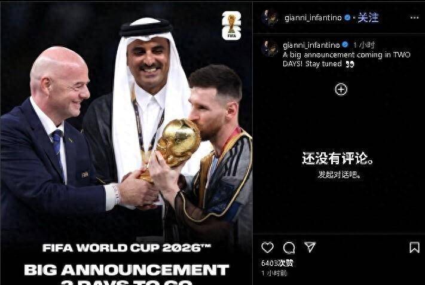Click the verified badge next to header username
The width and height of the screenshot is (425, 285).
click(x=347, y=18)
